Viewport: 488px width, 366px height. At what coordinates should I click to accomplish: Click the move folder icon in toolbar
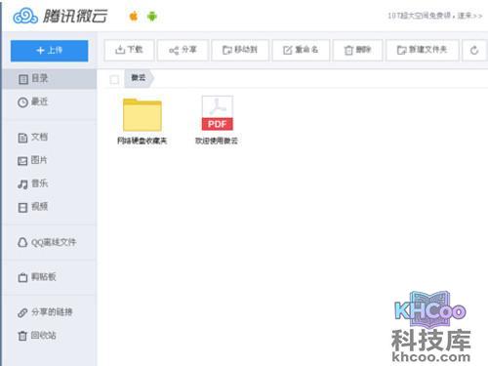(x=227, y=50)
